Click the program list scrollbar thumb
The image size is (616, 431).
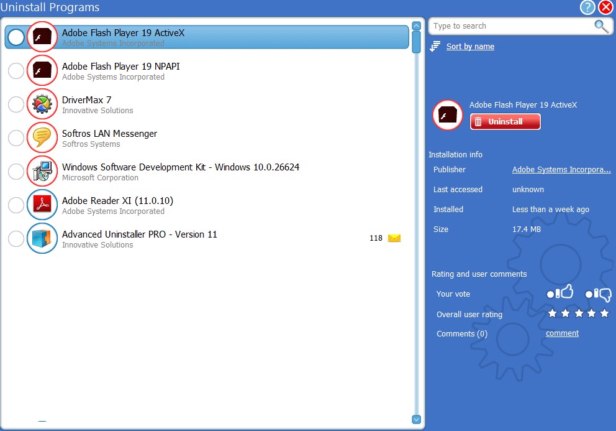[x=417, y=42]
